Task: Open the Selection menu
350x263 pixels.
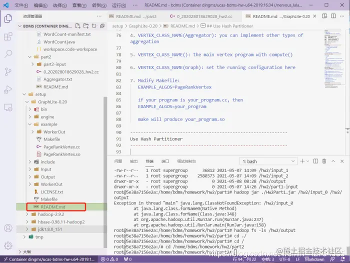Action: 59,5
